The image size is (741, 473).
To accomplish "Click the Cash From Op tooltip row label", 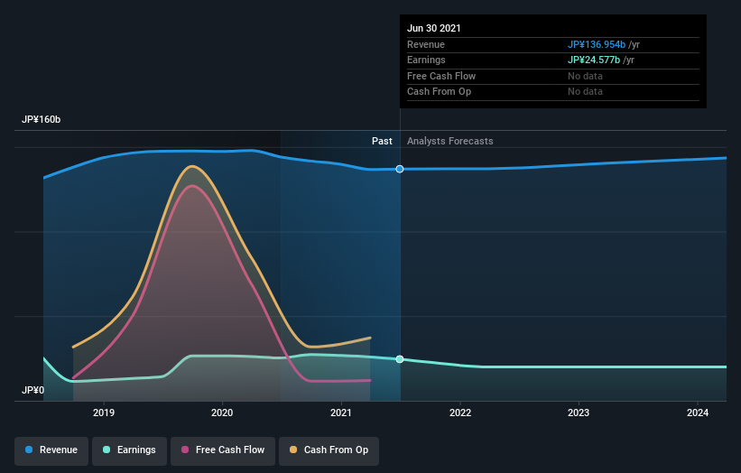I will [439, 92].
